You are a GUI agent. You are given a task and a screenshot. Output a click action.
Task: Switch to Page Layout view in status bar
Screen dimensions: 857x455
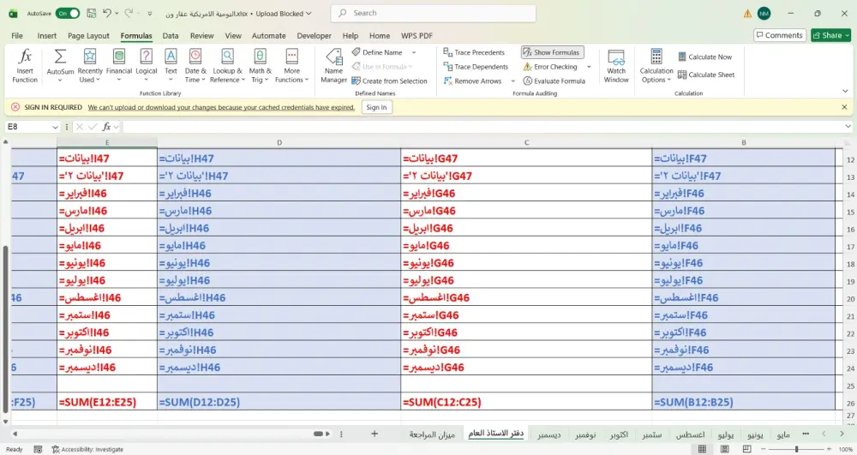725,449
